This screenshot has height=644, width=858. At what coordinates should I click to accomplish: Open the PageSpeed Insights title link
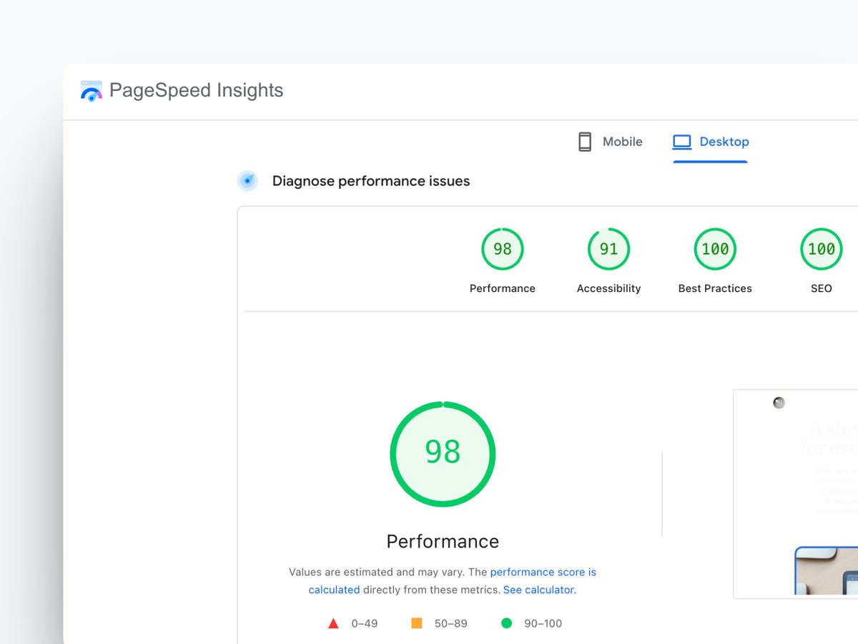(x=196, y=90)
